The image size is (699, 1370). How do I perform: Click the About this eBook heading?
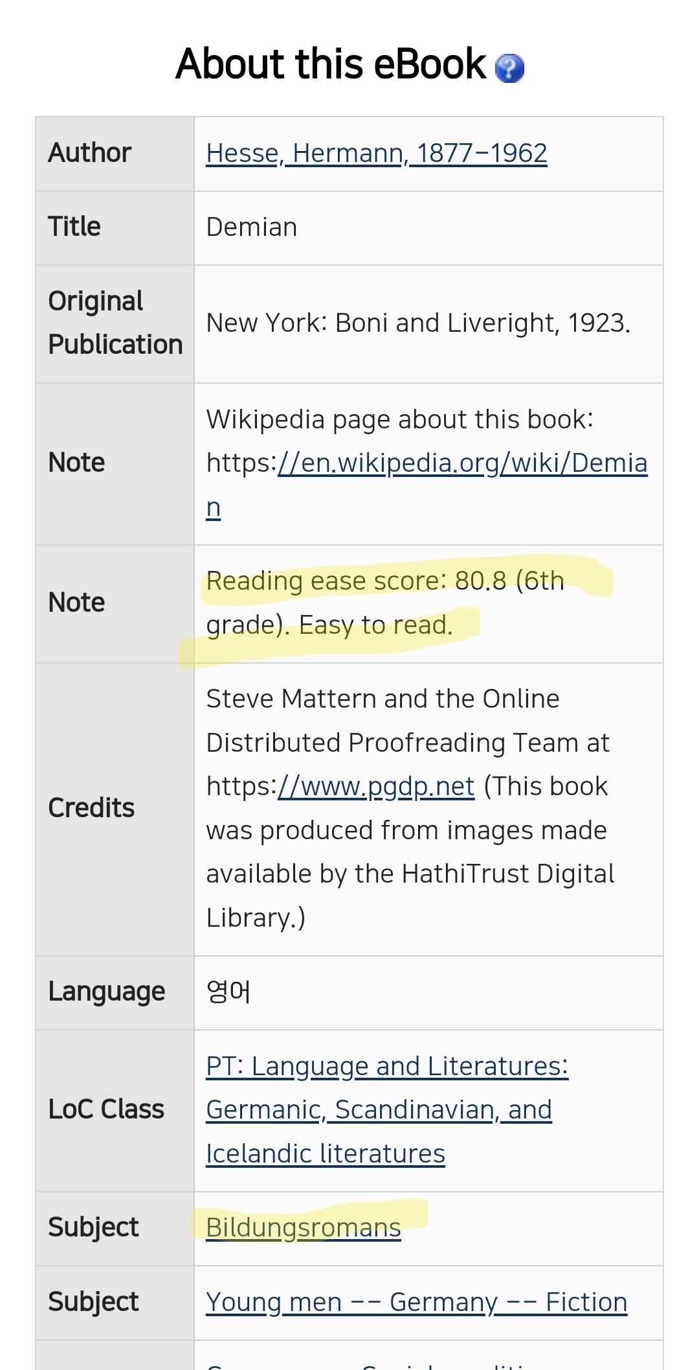331,64
